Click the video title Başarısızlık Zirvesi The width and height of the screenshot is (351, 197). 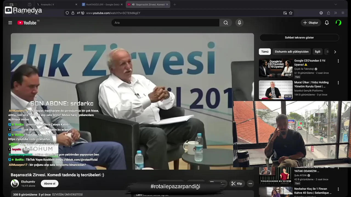(57, 175)
